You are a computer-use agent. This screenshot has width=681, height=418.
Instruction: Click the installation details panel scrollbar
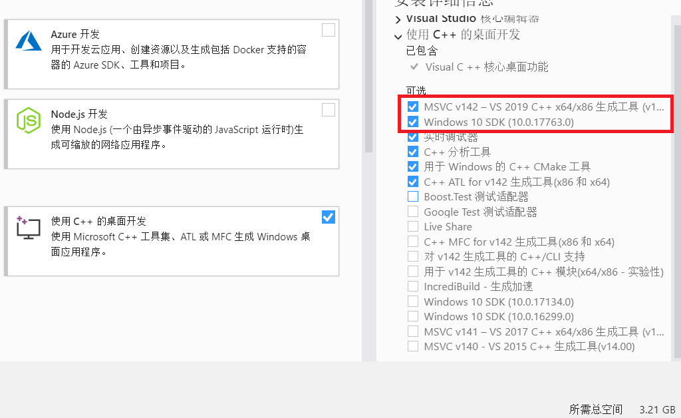[x=676, y=191]
